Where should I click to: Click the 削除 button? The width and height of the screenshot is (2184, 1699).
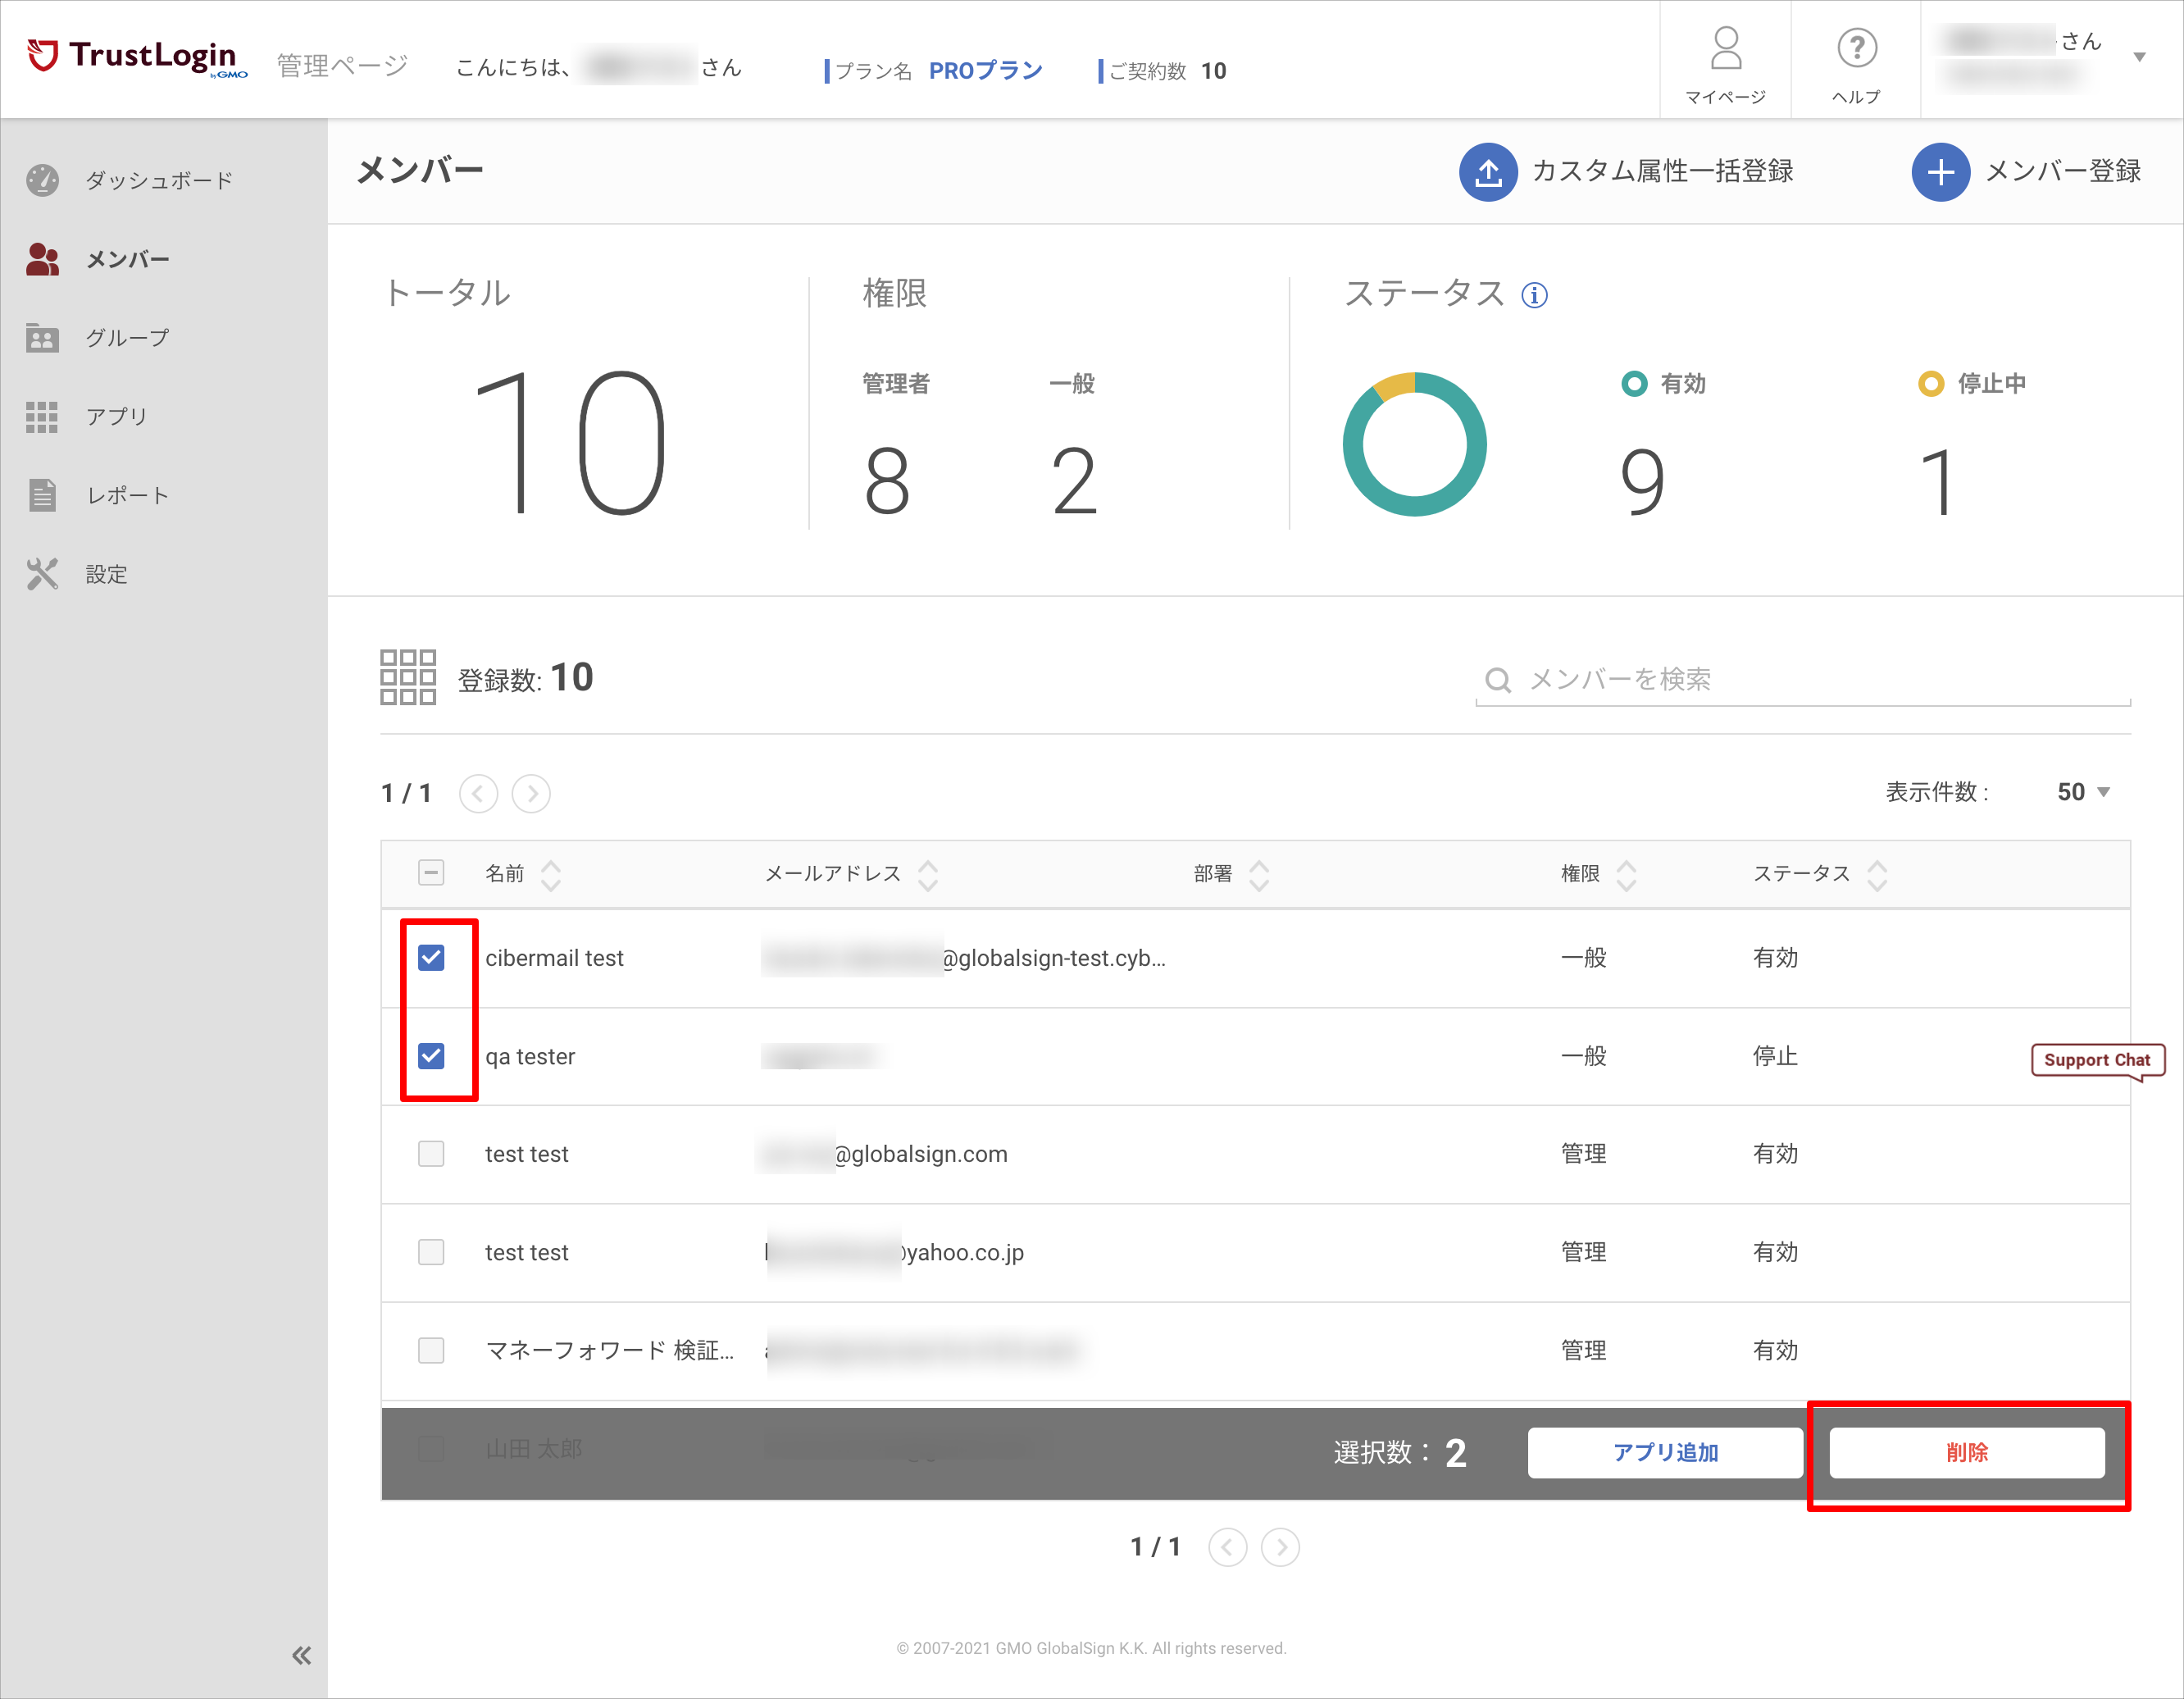click(x=1967, y=1452)
